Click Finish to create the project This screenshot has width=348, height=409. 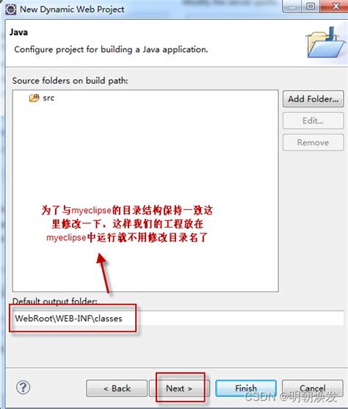pyautogui.click(x=246, y=388)
